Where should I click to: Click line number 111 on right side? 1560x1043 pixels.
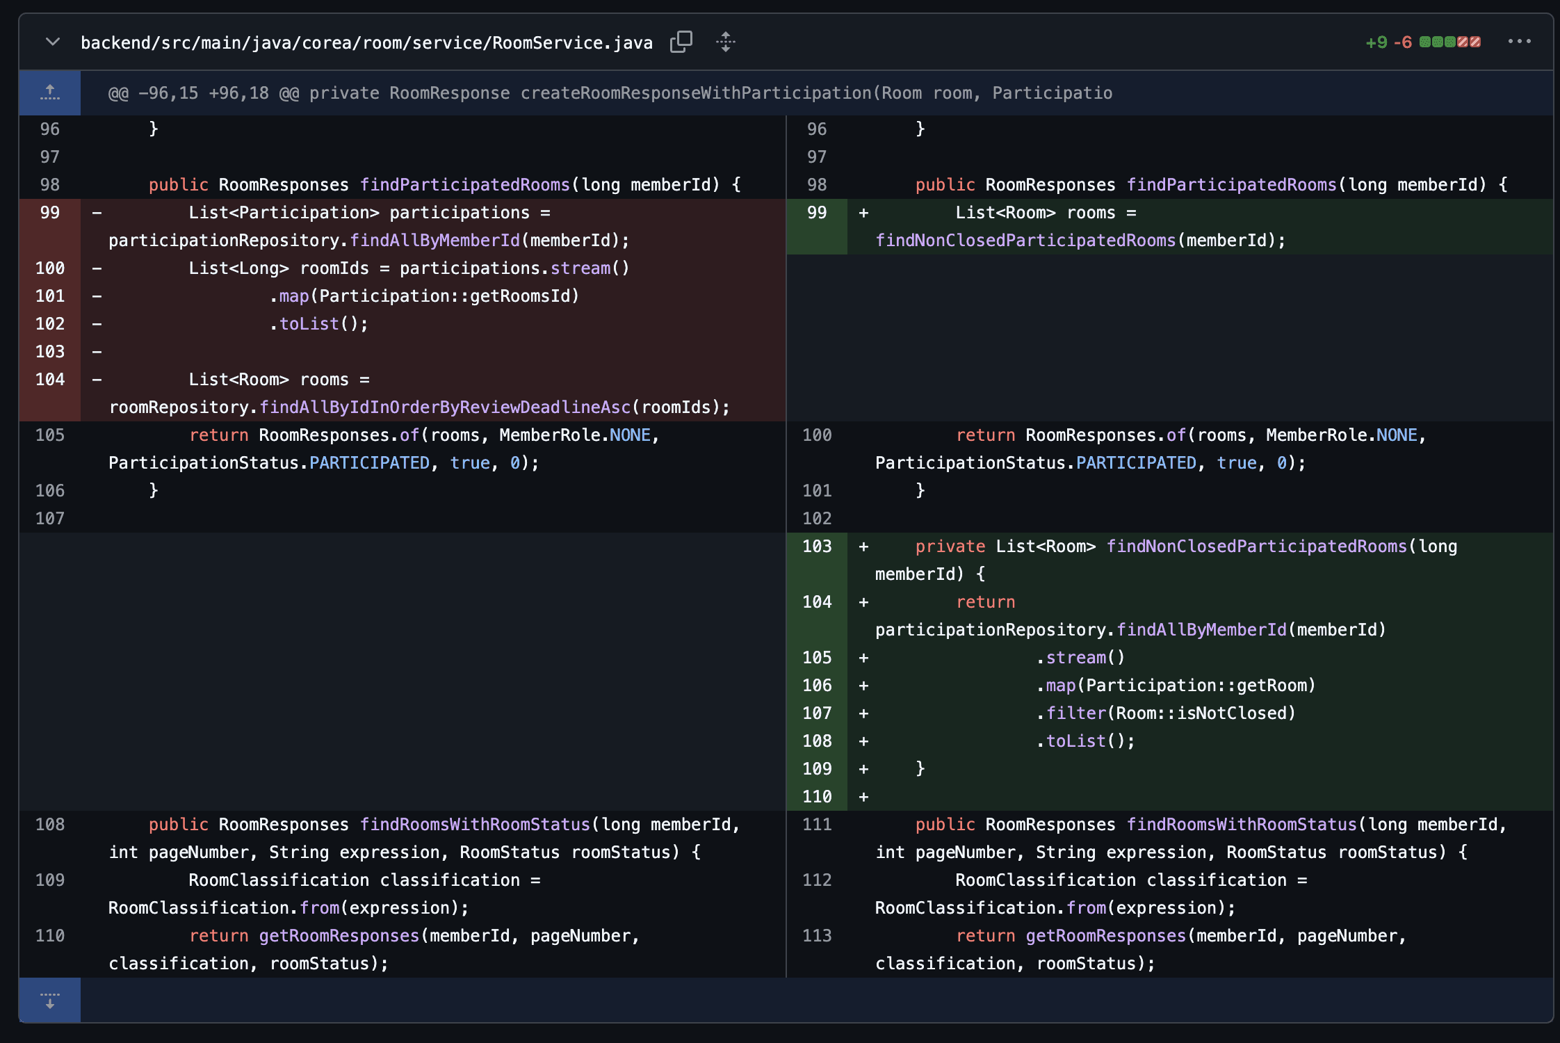pyautogui.click(x=816, y=825)
